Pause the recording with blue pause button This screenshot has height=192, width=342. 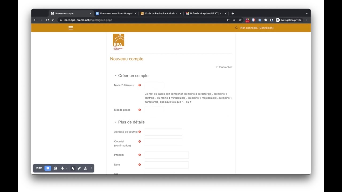(x=48, y=168)
